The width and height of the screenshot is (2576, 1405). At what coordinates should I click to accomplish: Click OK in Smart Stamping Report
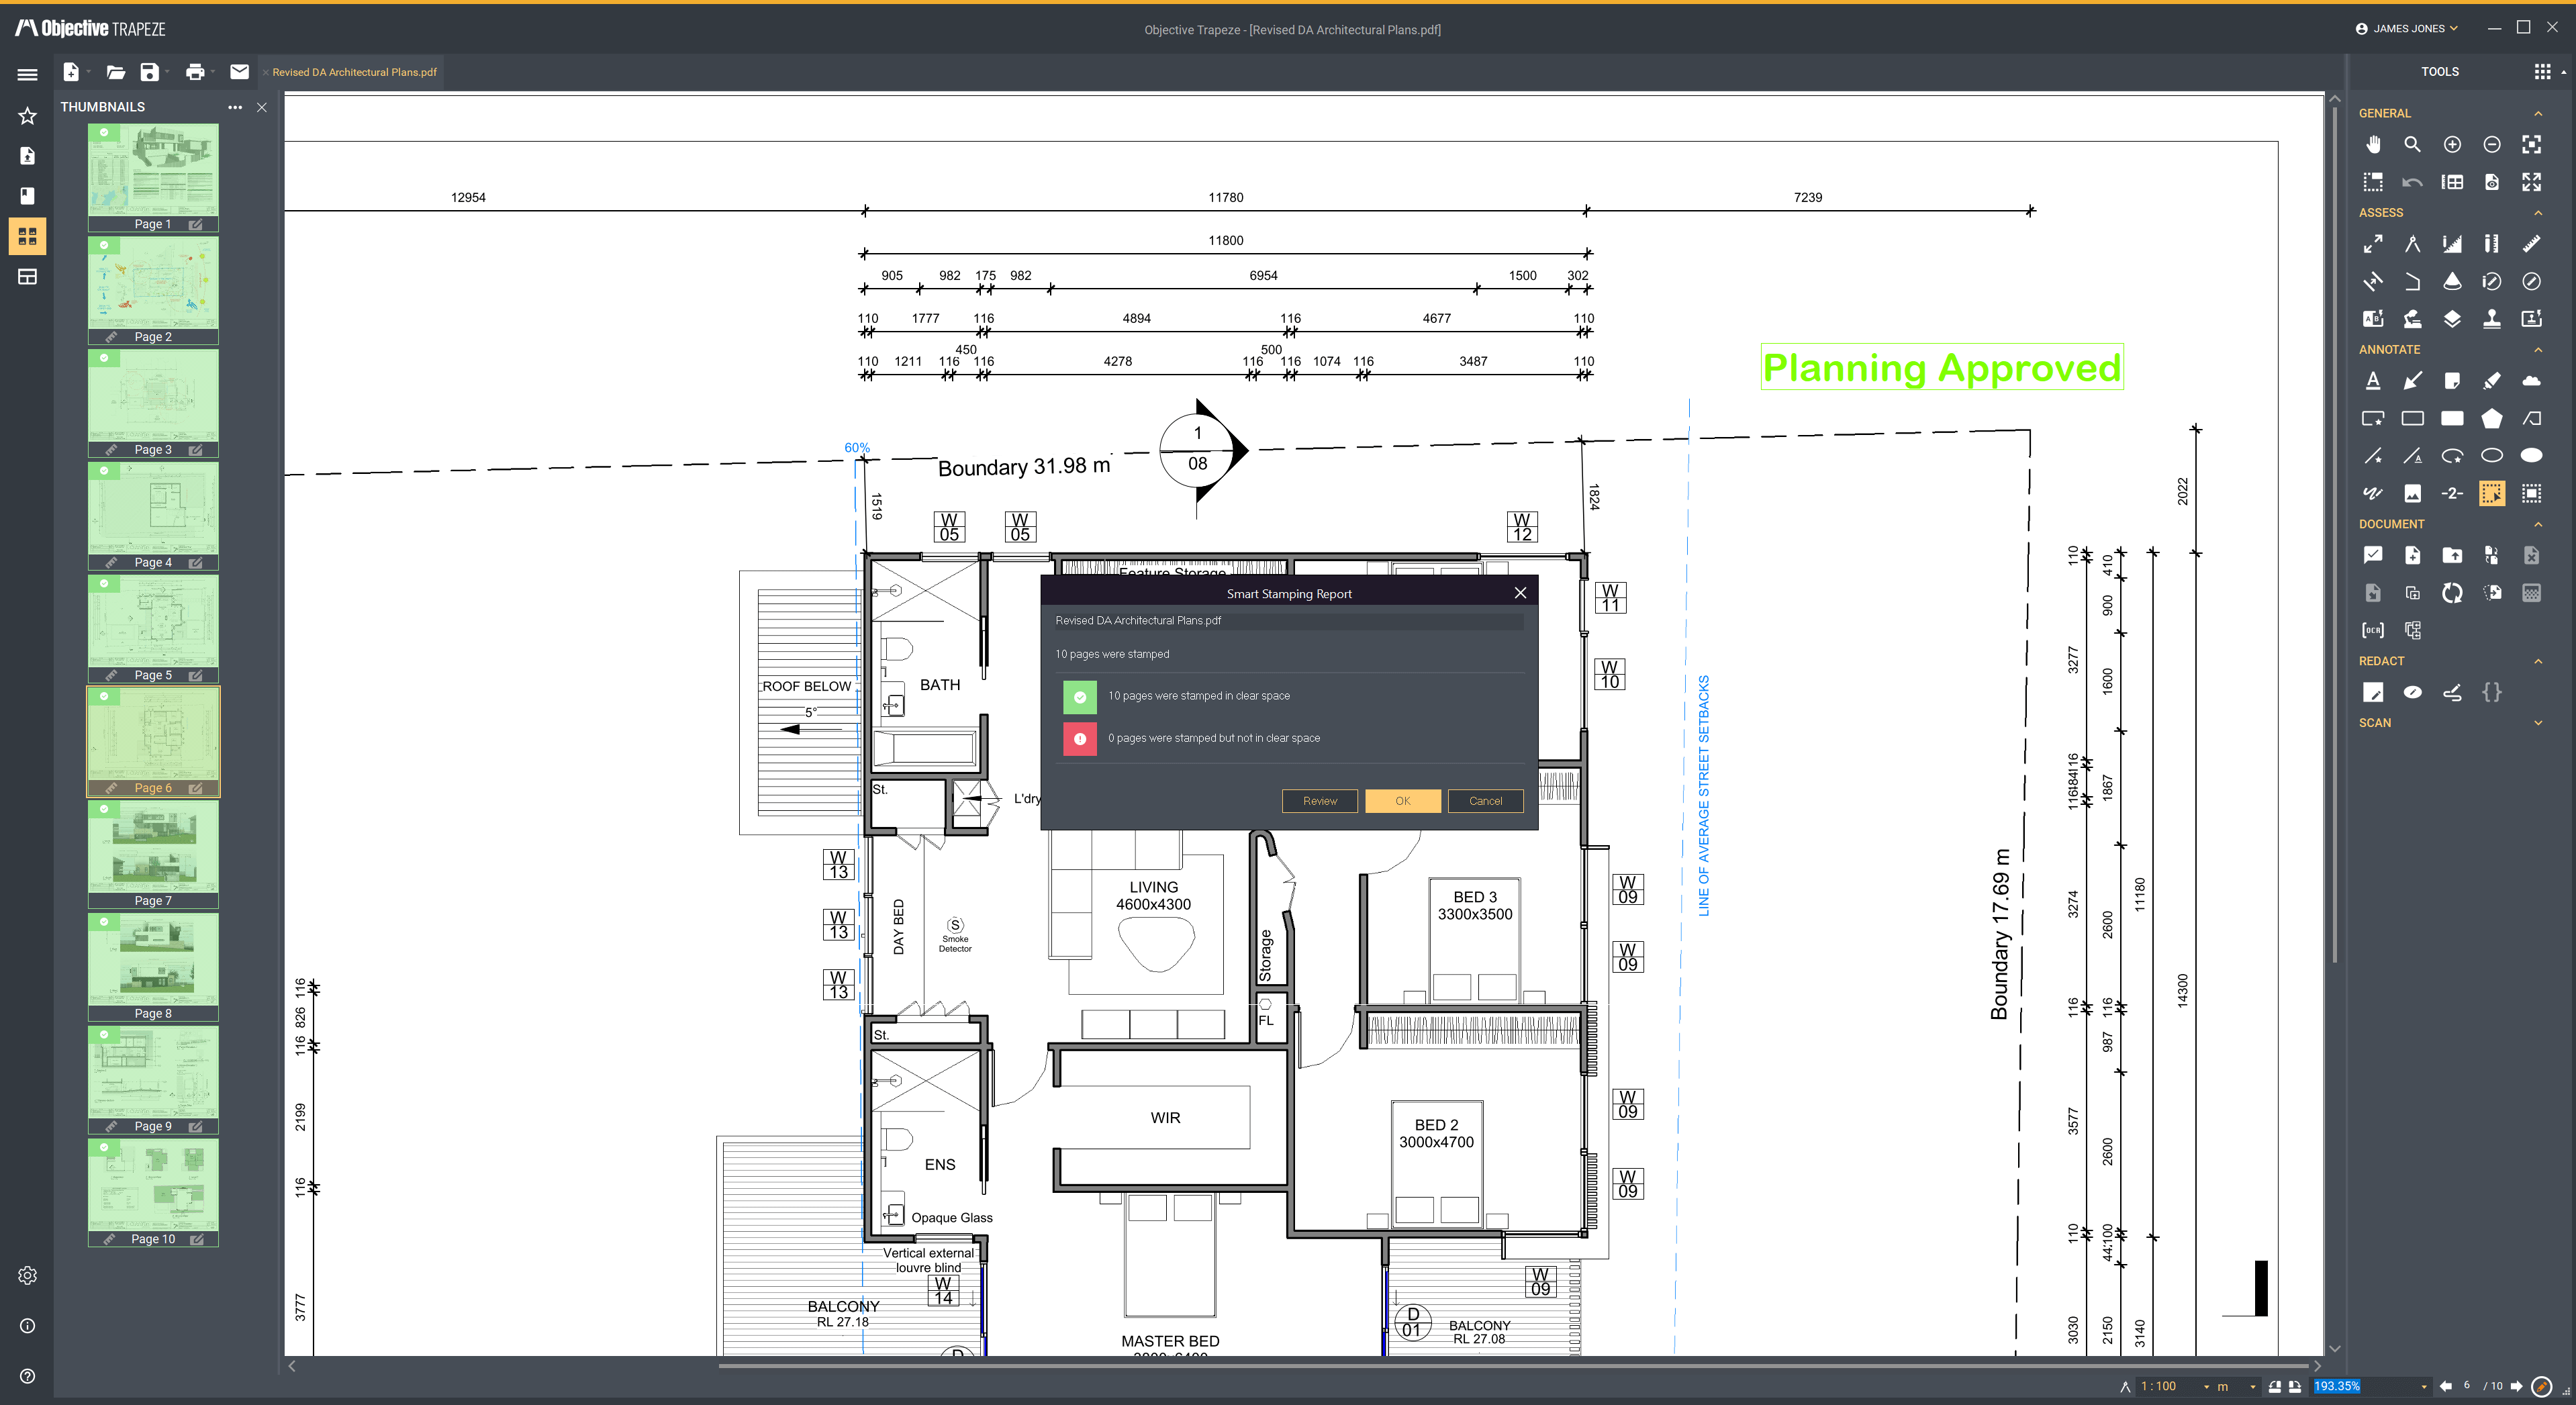[1402, 801]
